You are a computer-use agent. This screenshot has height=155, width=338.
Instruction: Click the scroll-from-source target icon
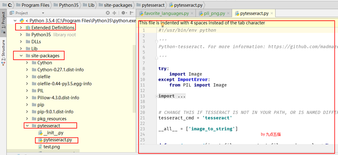(108, 13)
